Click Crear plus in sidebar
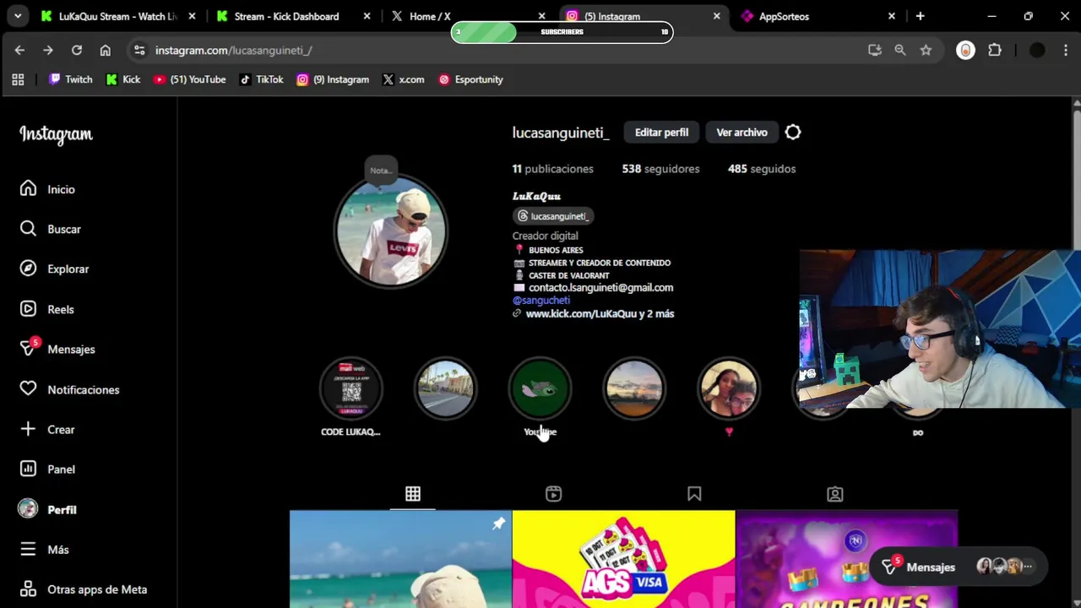Viewport: 1081px width, 608px height. (47, 429)
